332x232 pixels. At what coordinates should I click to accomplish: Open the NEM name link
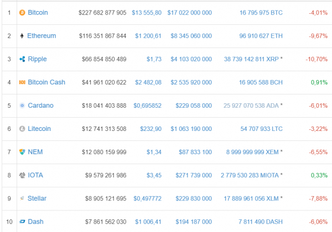35,152
